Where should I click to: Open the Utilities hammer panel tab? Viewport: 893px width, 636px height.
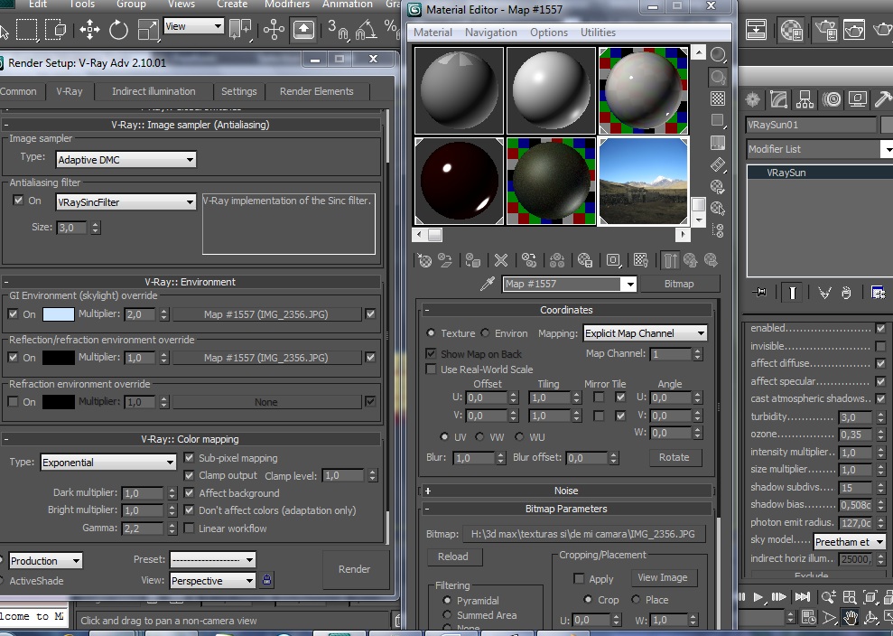coord(883,99)
